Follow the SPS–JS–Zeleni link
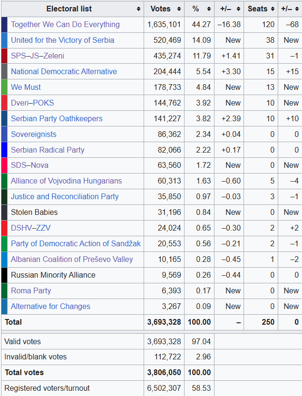Screen dimensions: 302x396 click(x=38, y=56)
